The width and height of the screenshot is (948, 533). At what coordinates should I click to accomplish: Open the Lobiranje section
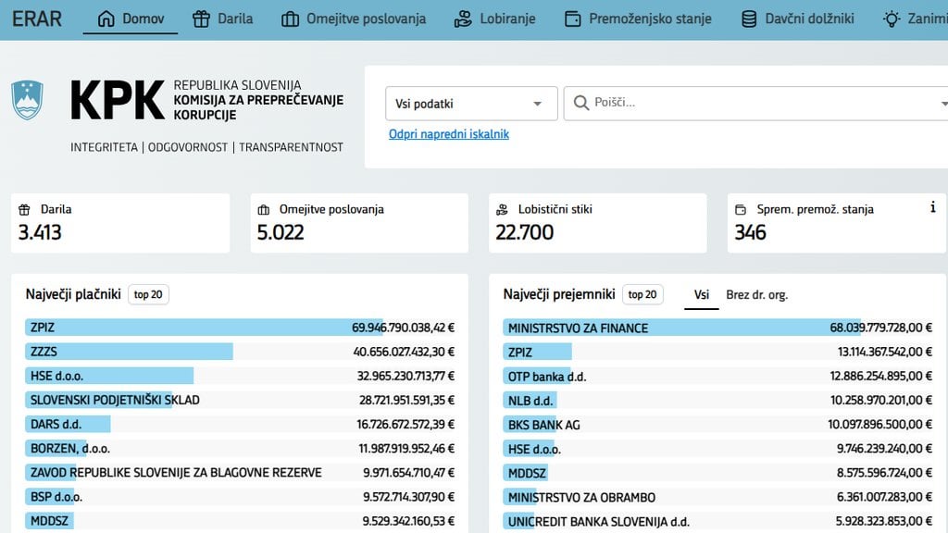pos(495,19)
